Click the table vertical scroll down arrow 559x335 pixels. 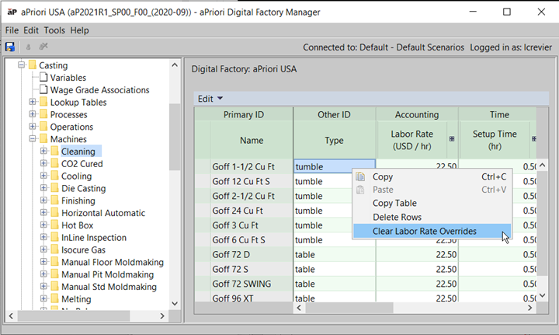pyautogui.click(x=542, y=295)
